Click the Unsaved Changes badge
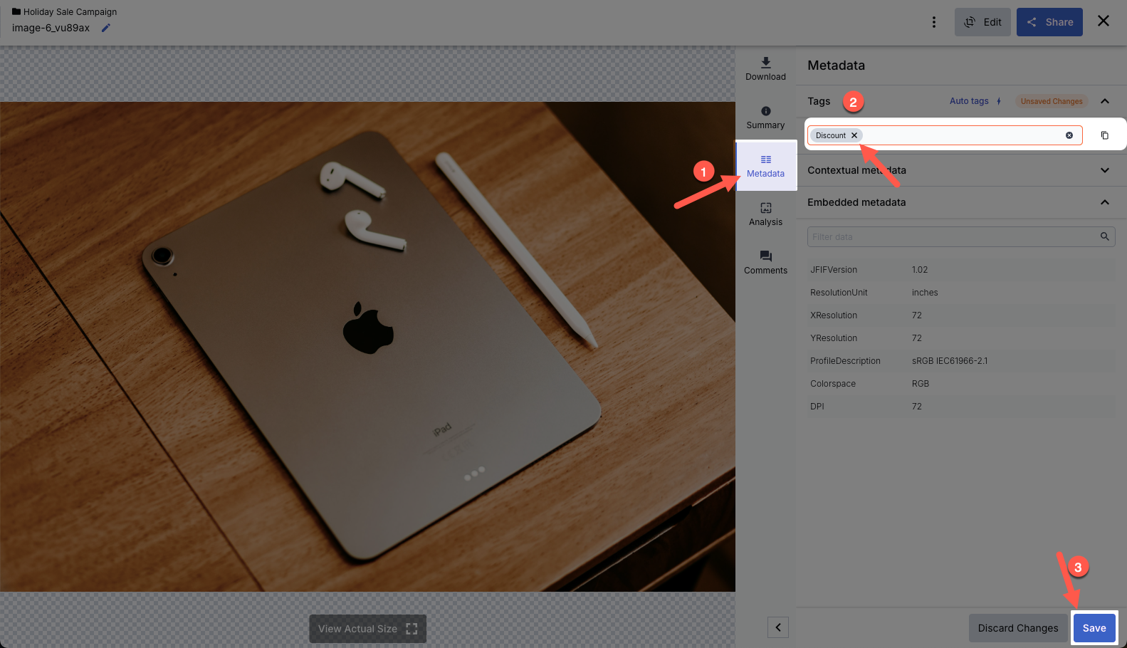This screenshot has height=648, width=1127. (1052, 101)
